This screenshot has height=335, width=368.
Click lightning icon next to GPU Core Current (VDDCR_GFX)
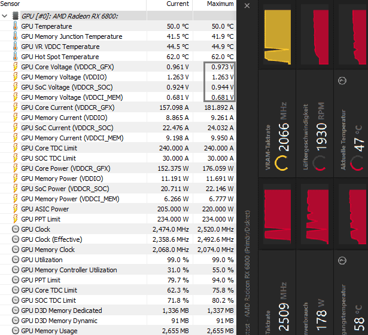click(15, 107)
